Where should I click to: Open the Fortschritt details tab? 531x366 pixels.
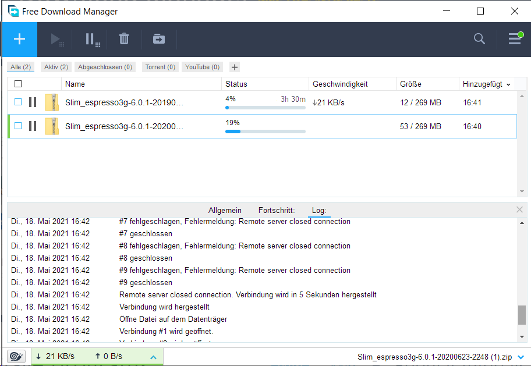[277, 210]
